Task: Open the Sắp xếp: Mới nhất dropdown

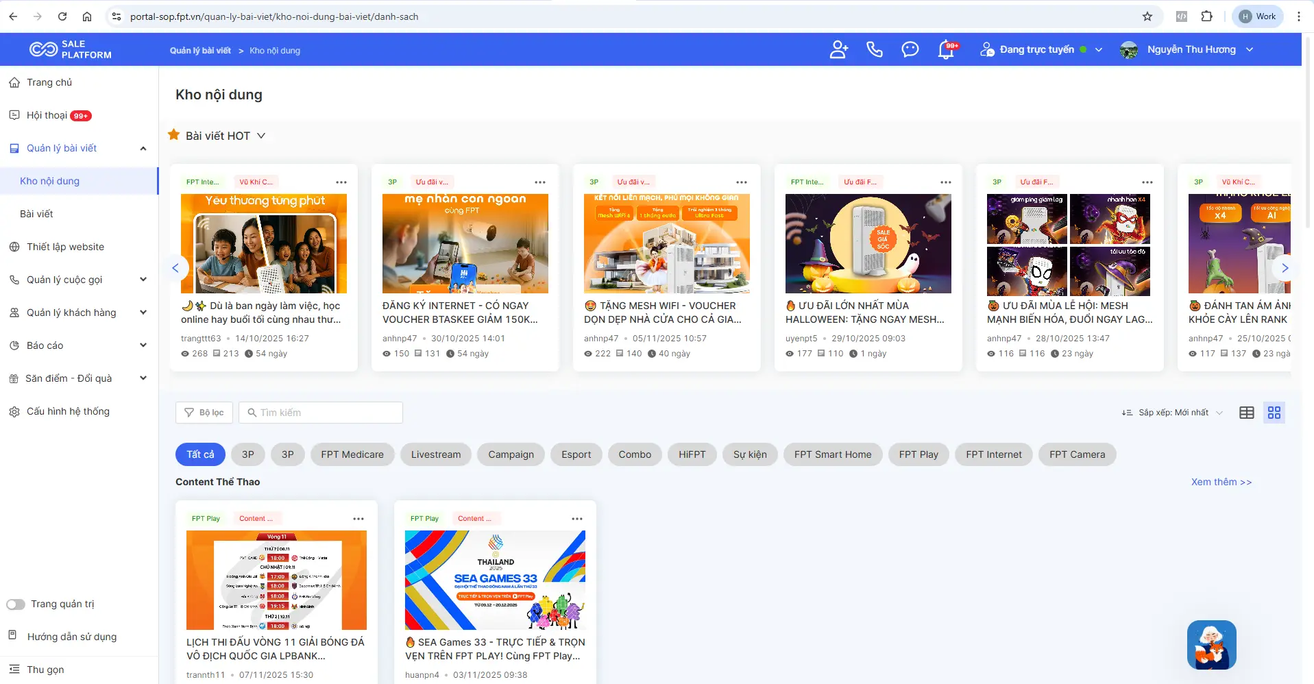Action: point(1172,413)
